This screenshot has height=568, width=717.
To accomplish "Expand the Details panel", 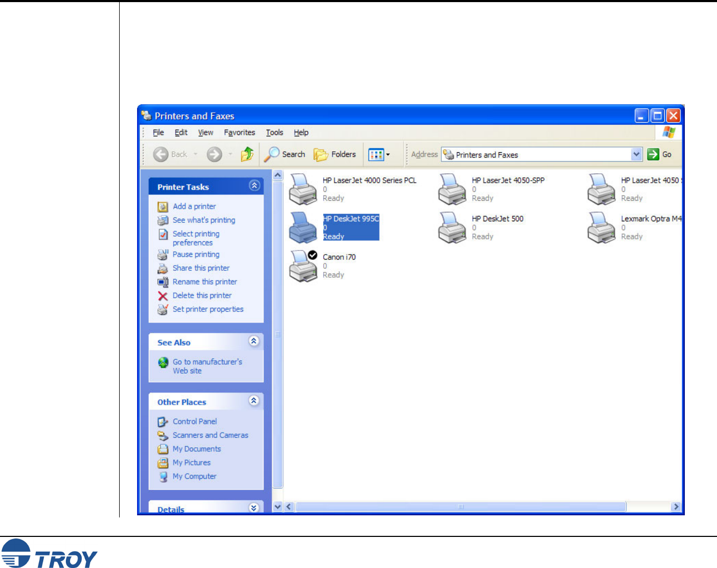I will [254, 508].
